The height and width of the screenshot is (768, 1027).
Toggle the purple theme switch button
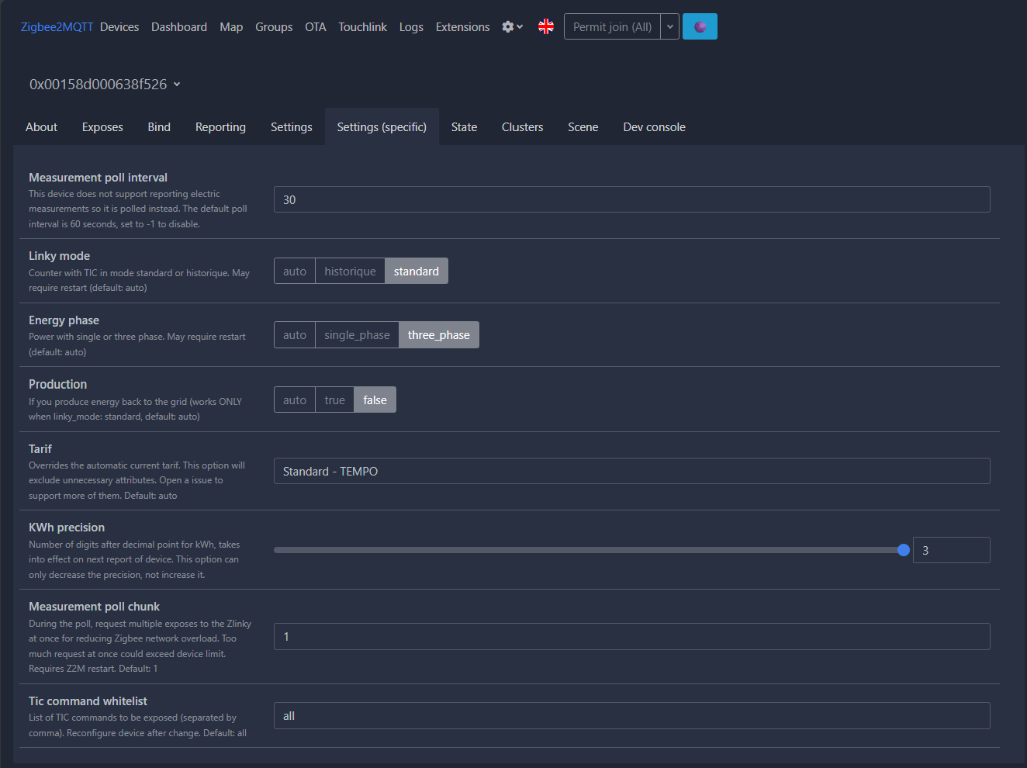700,27
